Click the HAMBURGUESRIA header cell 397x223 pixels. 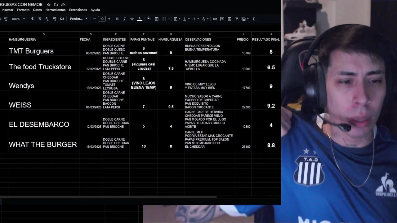tap(43, 40)
